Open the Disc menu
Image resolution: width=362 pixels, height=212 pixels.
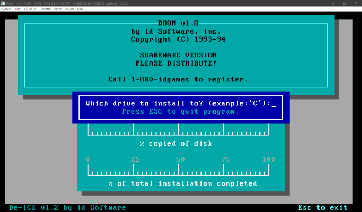[18, 9]
